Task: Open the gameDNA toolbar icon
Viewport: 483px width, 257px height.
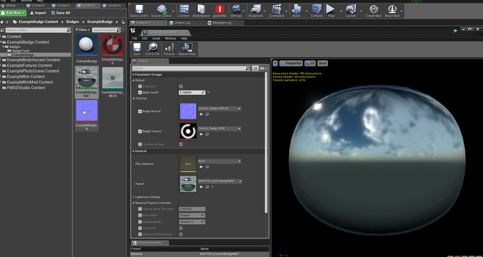Action: click(219, 10)
